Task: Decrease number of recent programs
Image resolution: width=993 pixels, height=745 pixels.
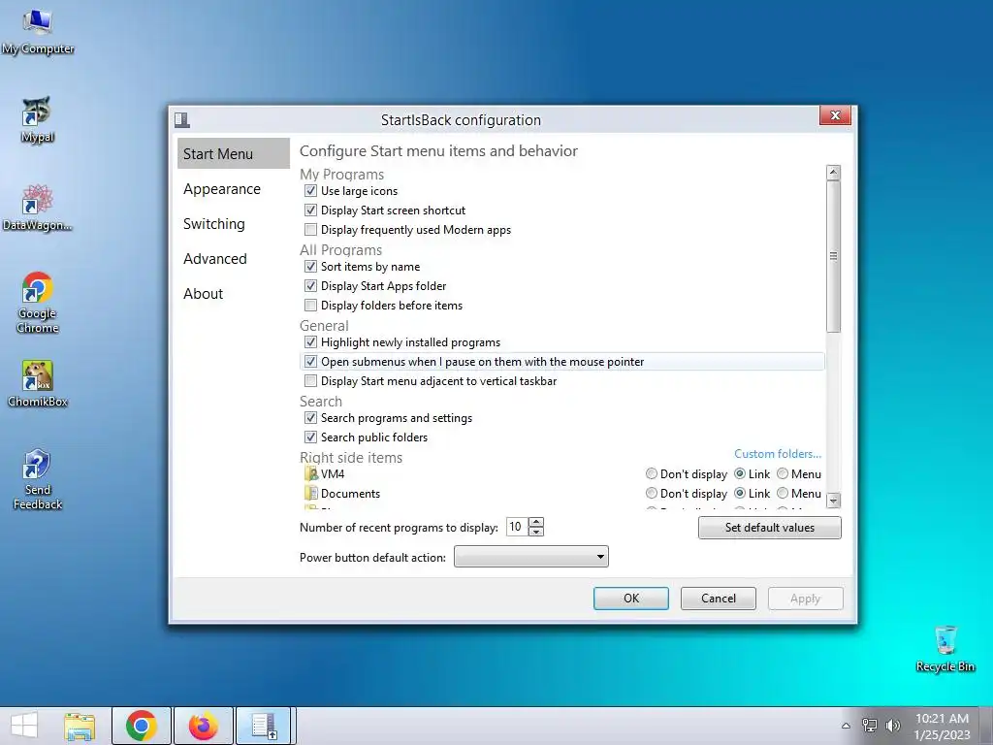Action: 536,532
